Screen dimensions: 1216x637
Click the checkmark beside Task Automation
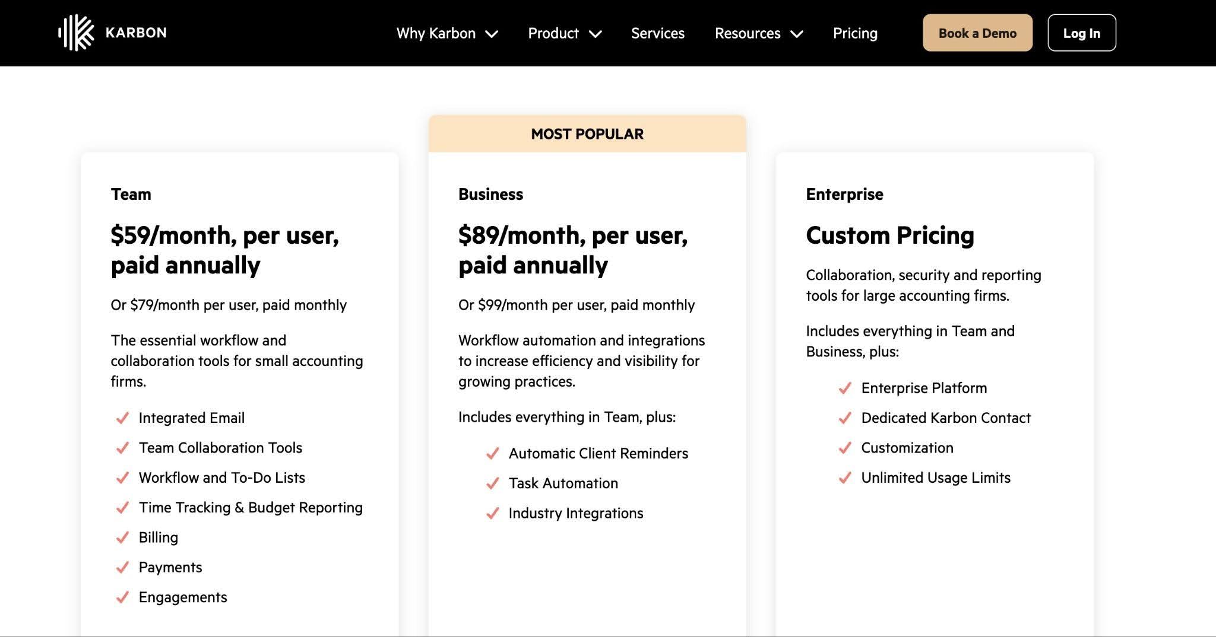[492, 483]
